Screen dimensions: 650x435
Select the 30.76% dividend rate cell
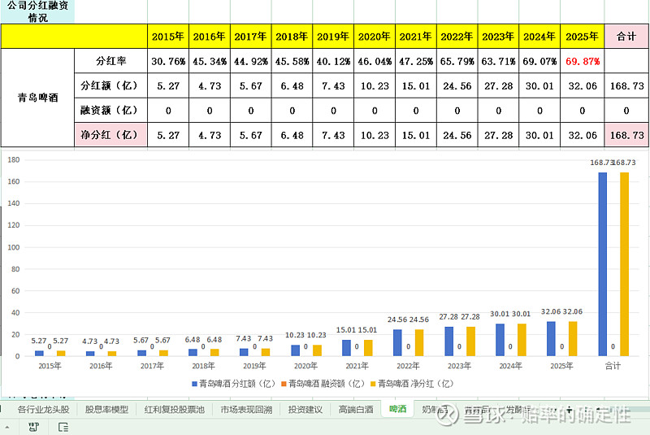(x=168, y=61)
